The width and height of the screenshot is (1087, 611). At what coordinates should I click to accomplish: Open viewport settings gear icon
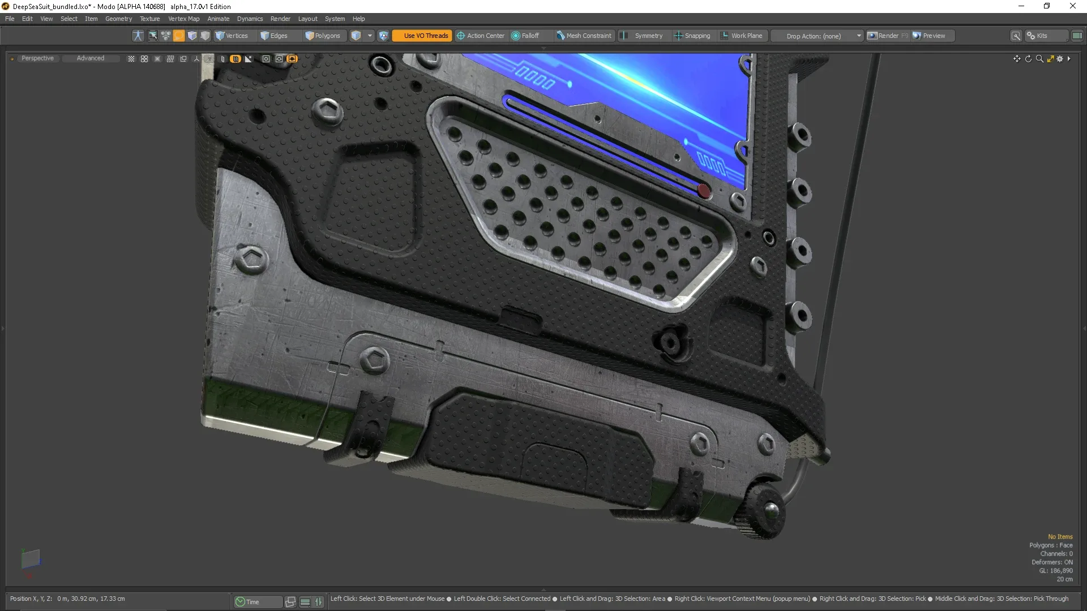[x=1060, y=59]
